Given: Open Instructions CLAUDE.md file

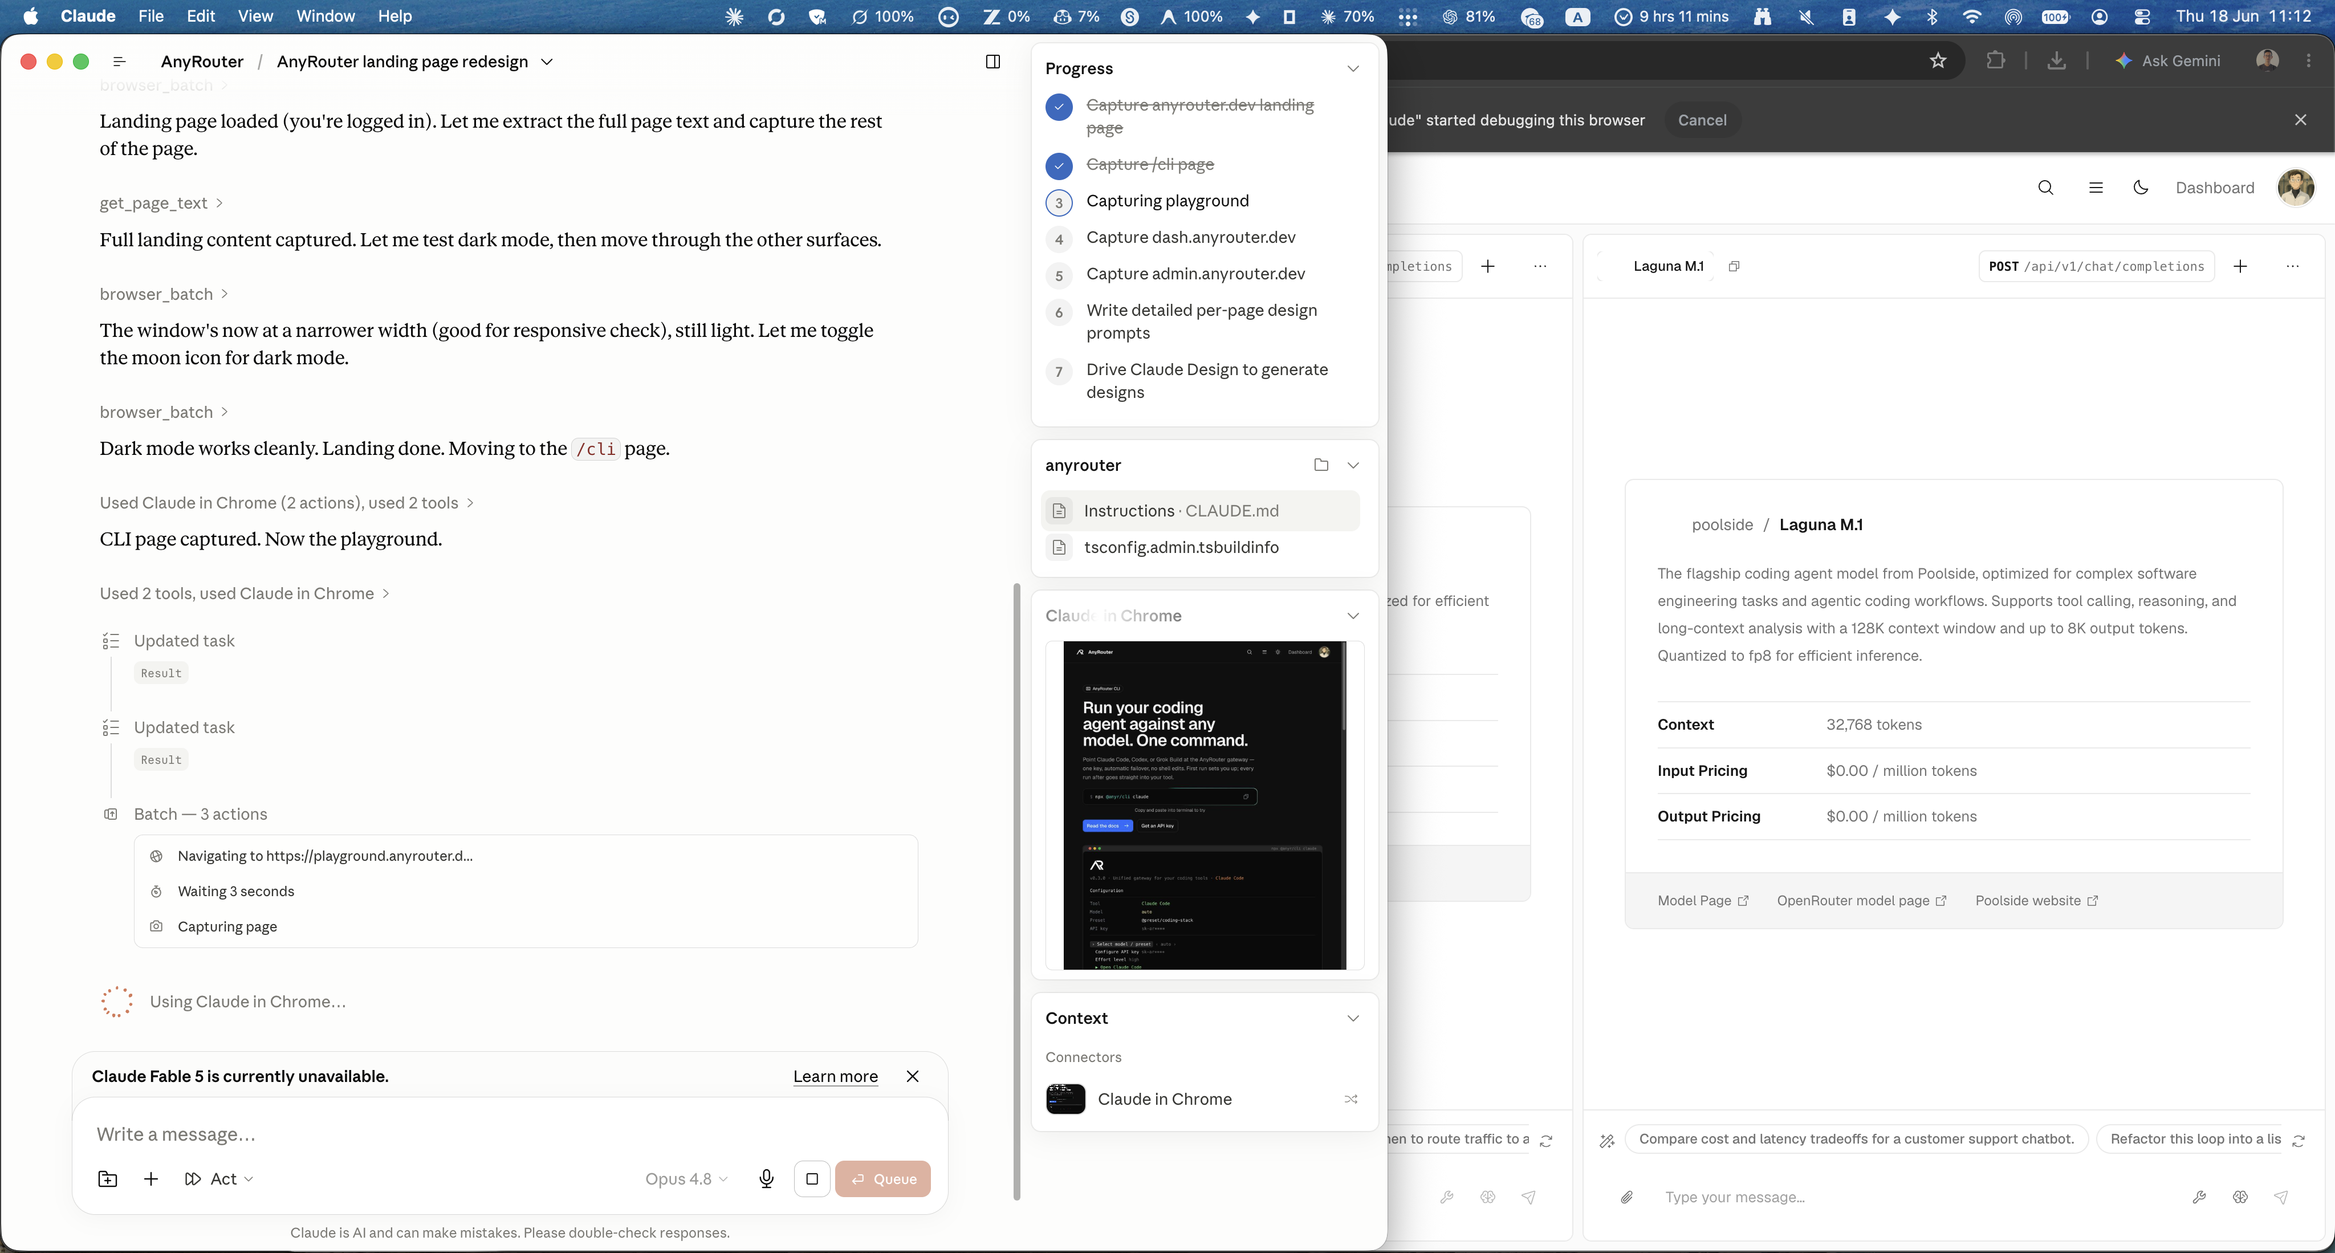Looking at the screenshot, I should click(1201, 510).
